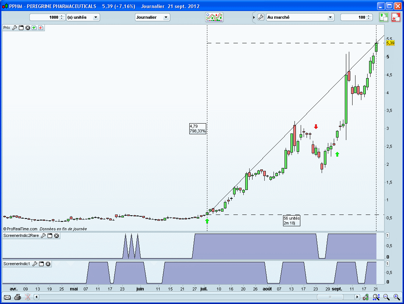404x304 pixels.
Task: Toggle the Prix panel maximize icon
Action: (x=21, y=28)
